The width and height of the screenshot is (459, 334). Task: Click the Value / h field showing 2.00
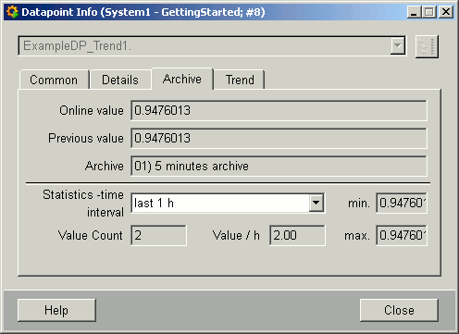coord(297,235)
